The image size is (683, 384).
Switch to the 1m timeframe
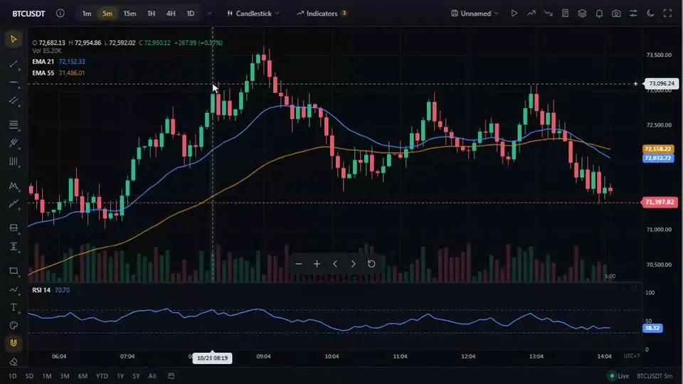coord(87,14)
